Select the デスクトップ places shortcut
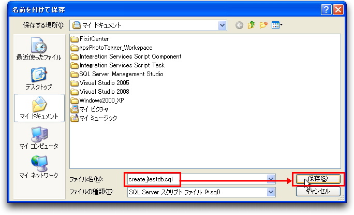The image size is (354, 215). (39, 78)
